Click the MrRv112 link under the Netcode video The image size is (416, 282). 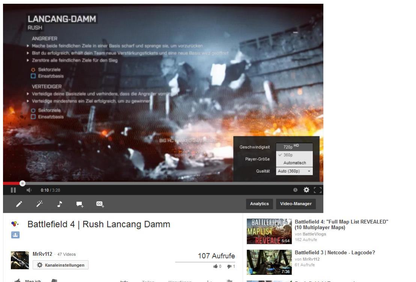311,259
